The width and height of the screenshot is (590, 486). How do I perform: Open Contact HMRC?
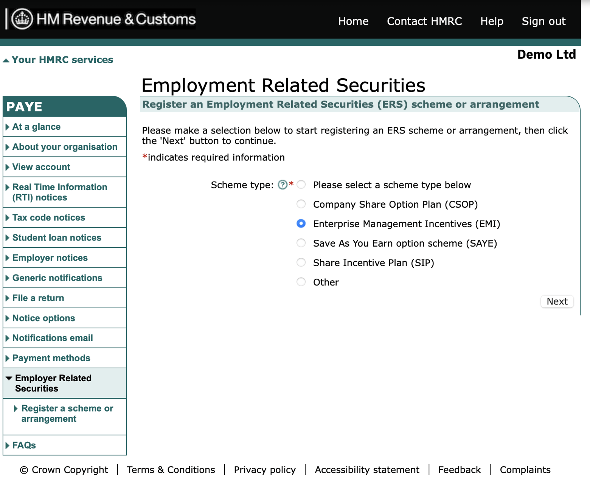coord(424,22)
